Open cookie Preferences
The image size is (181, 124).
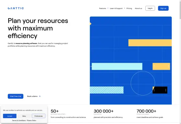point(39,116)
